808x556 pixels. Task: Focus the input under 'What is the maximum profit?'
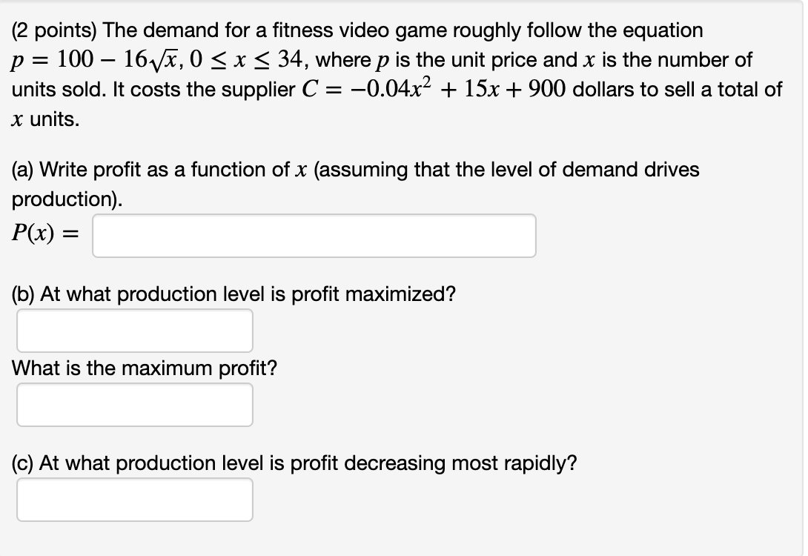click(x=133, y=405)
